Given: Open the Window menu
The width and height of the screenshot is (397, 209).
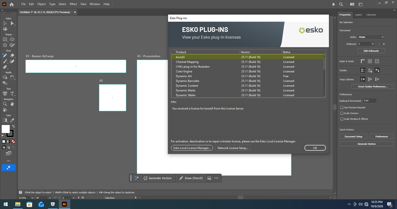Looking at the screenshot, I should (95, 4).
